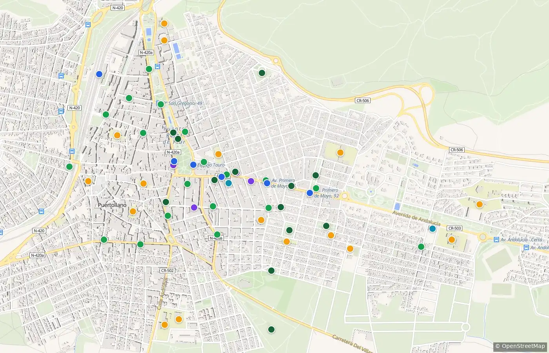Click the bus stop icon near the top N-420 roundabout
This screenshot has height=353, width=549.
pos(88,24)
